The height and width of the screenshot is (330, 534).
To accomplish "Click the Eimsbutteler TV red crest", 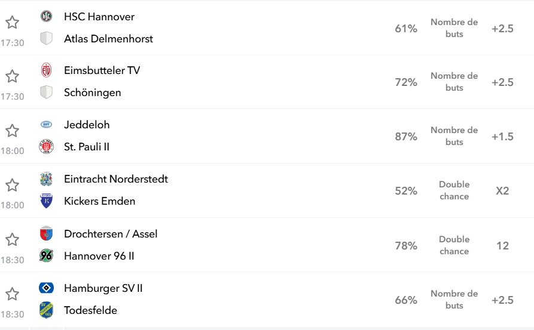I will (46, 70).
